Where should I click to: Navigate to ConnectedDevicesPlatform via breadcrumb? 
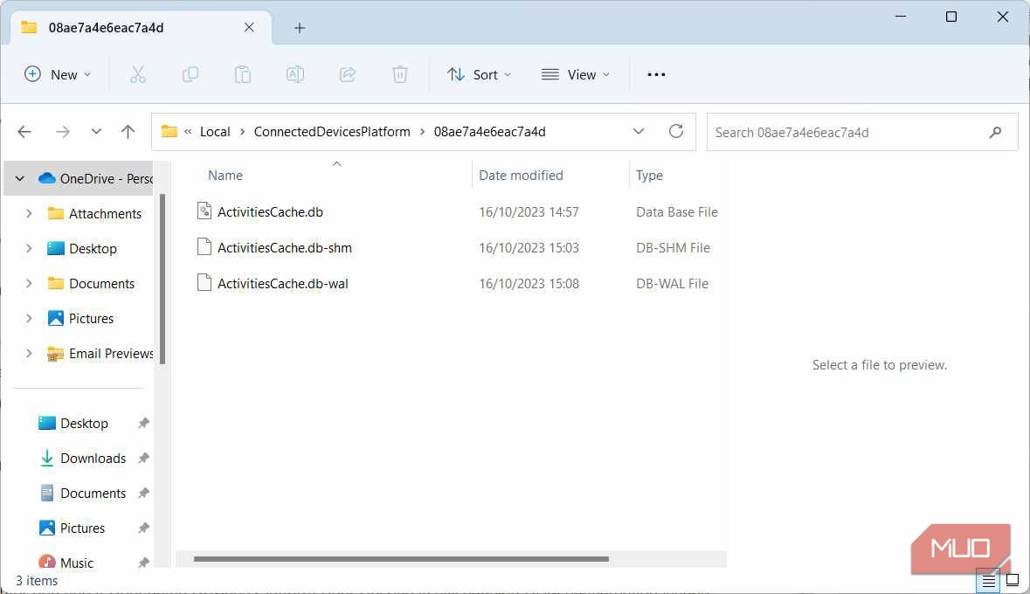(x=332, y=131)
